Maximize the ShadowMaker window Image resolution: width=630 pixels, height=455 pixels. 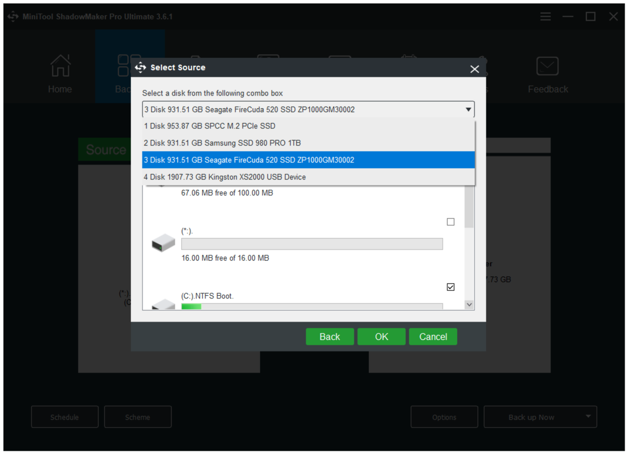[590, 16]
